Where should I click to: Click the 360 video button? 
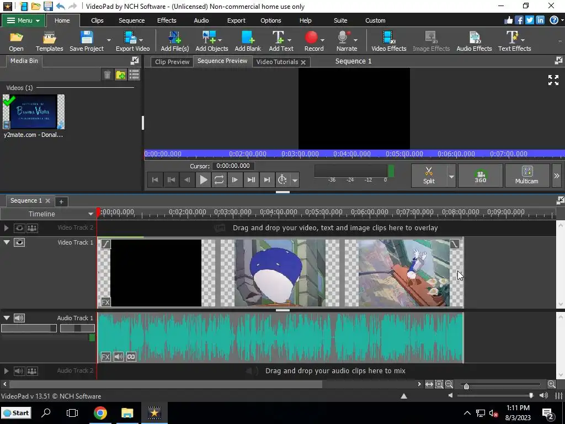click(x=481, y=175)
